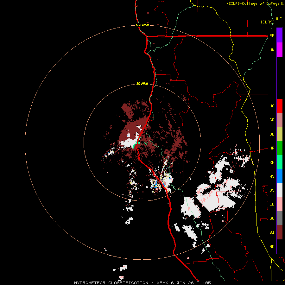Click the magenta UK color swatch
The height and width of the screenshot is (285, 285).
[280, 49]
